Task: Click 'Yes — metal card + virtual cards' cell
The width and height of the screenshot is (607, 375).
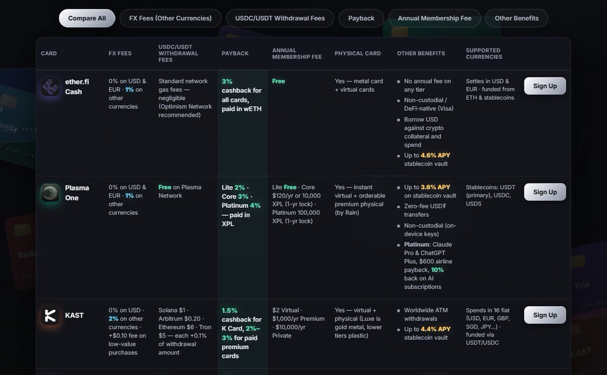Action: click(x=359, y=85)
